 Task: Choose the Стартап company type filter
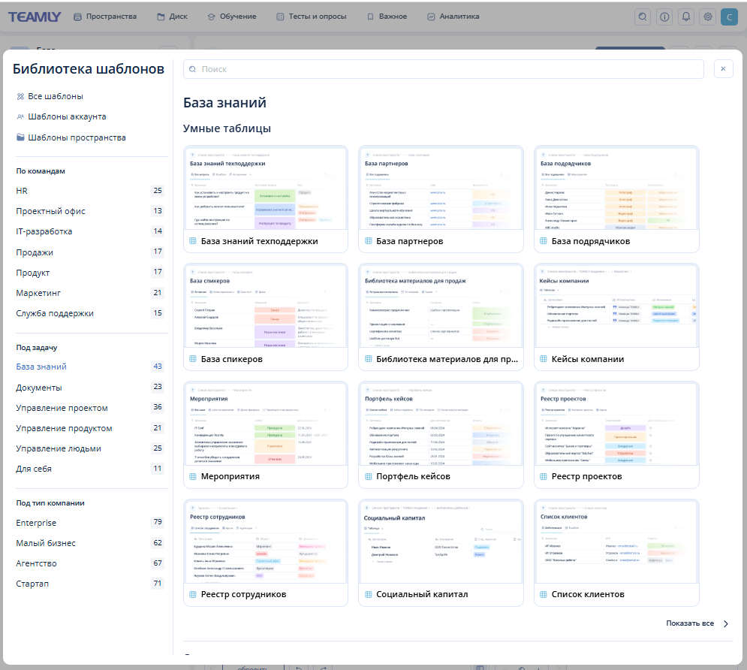coord(33,584)
